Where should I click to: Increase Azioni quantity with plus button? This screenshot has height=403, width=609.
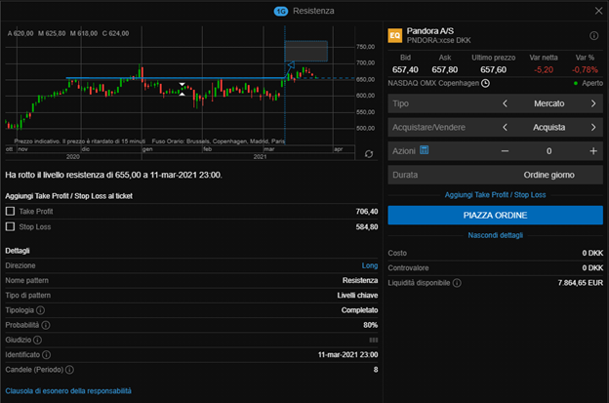click(x=593, y=151)
